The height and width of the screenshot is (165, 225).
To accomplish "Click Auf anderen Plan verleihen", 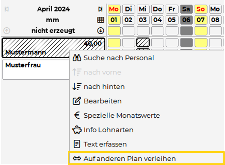I will [130, 159].
